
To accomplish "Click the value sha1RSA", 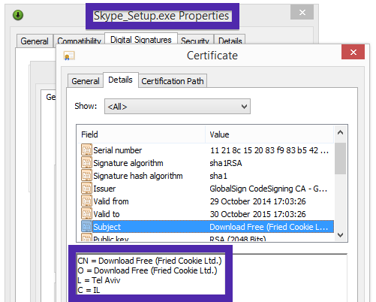I will (226, 163).
